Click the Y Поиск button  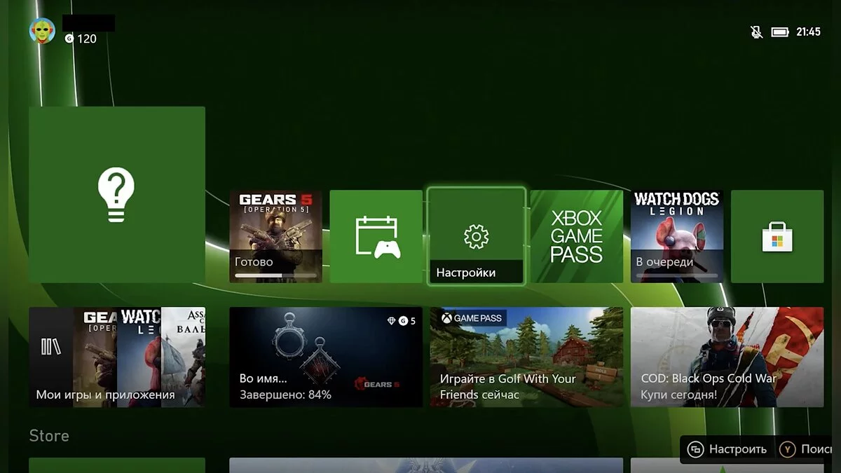pos(806,449)
